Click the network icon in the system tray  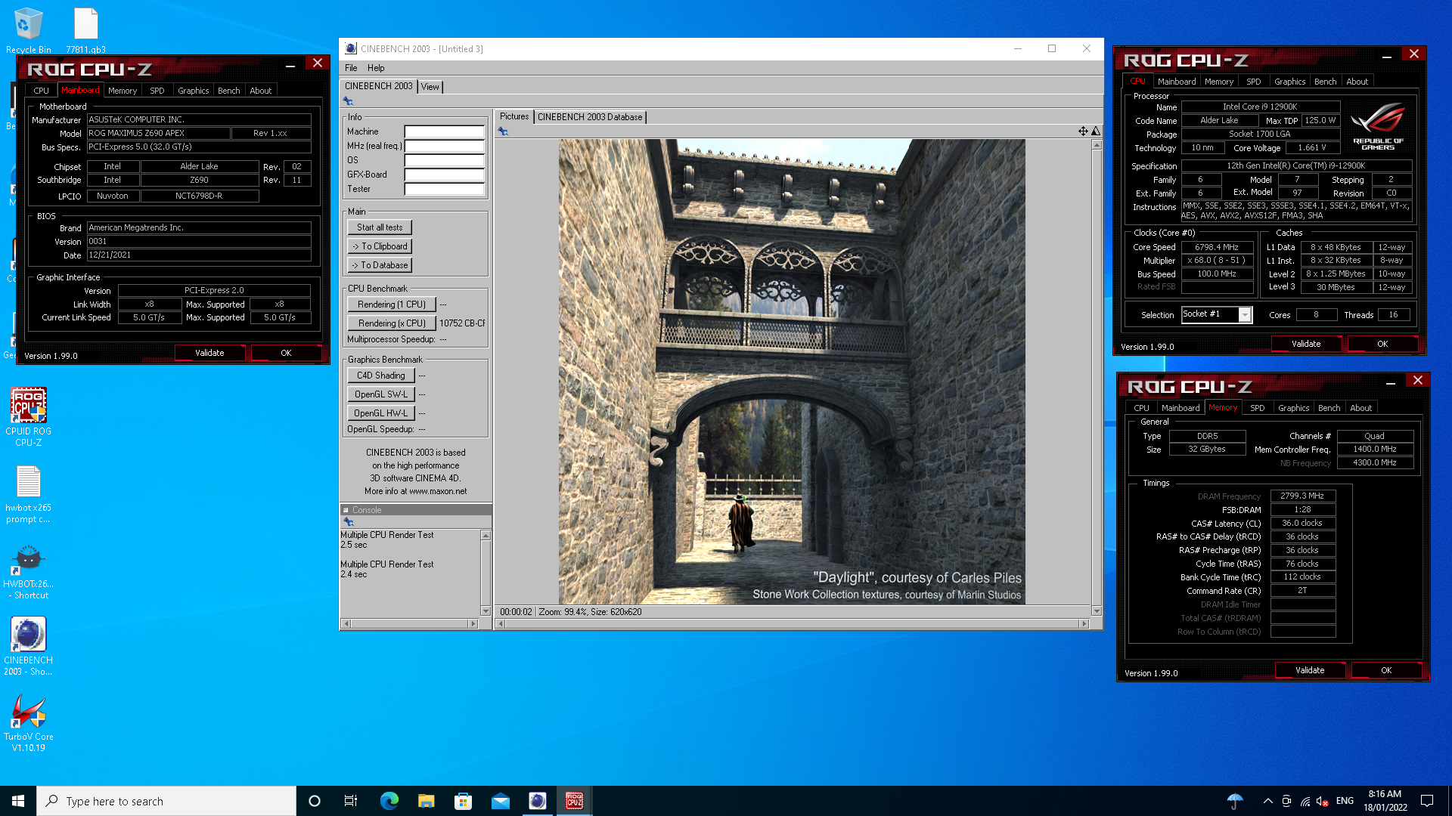[x=1305, y=801]
